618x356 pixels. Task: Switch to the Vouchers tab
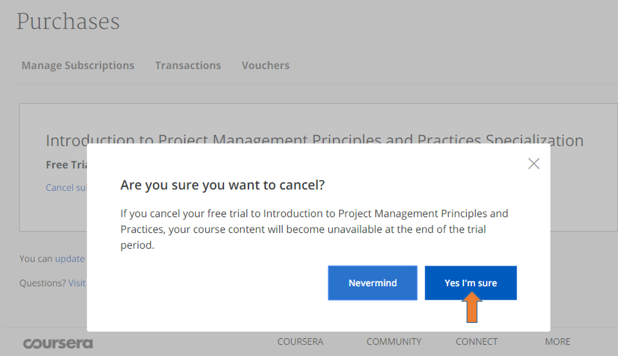265,65
